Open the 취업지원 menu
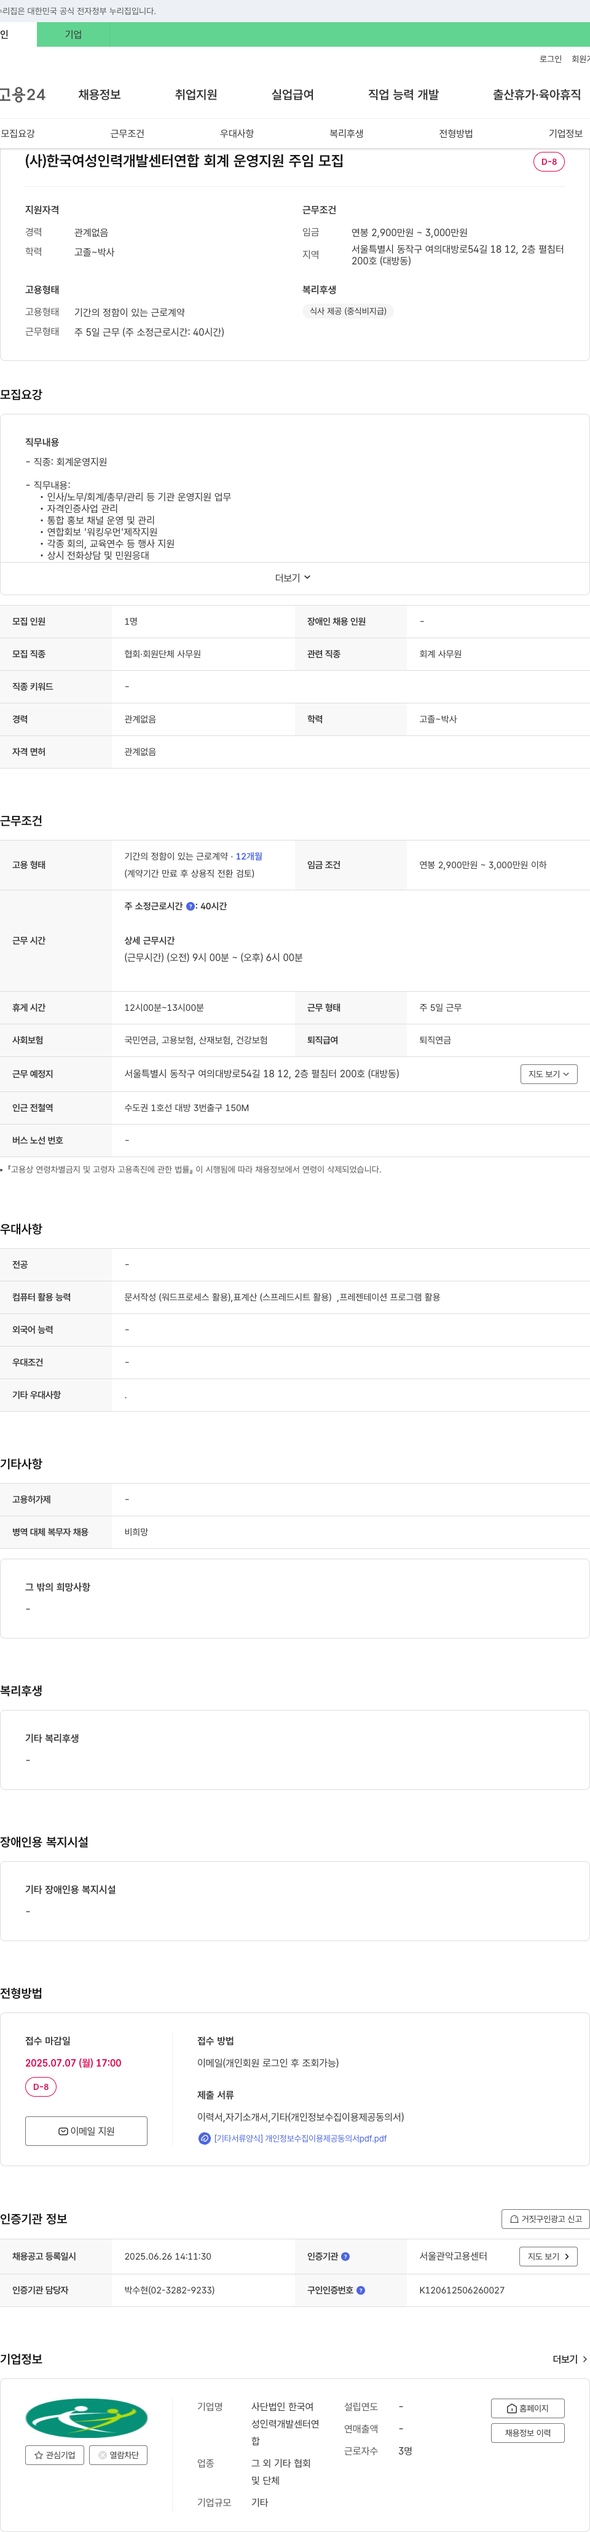This screenshot has width=590, height=2532. pyautogui.click(x=195, y=94)
